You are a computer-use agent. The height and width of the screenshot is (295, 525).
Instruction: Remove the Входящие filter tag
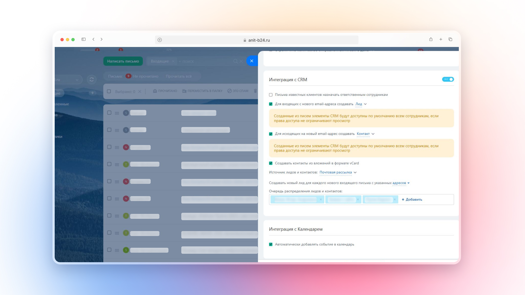[x=173, y=61]
